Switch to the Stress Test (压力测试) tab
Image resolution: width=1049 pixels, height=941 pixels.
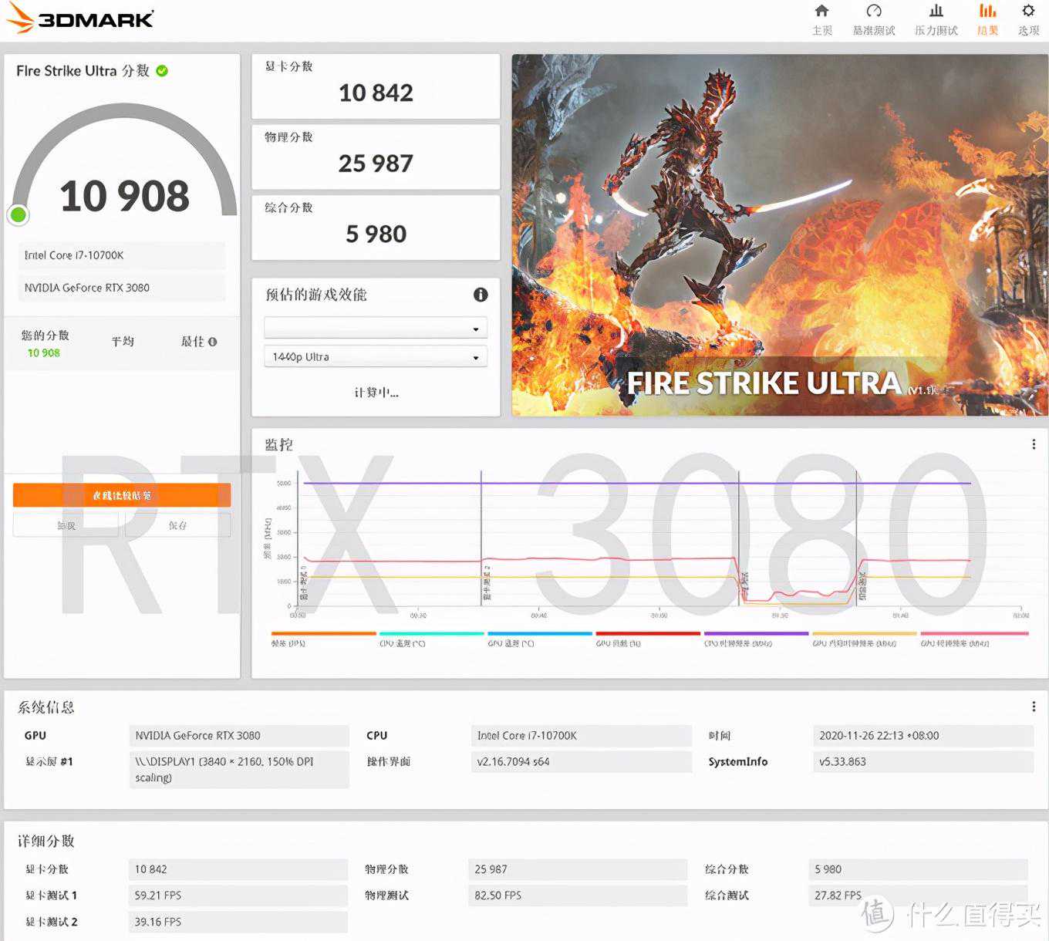pos(936,19)
